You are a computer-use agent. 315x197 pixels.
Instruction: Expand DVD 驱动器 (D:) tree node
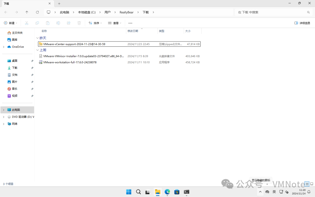3,117
